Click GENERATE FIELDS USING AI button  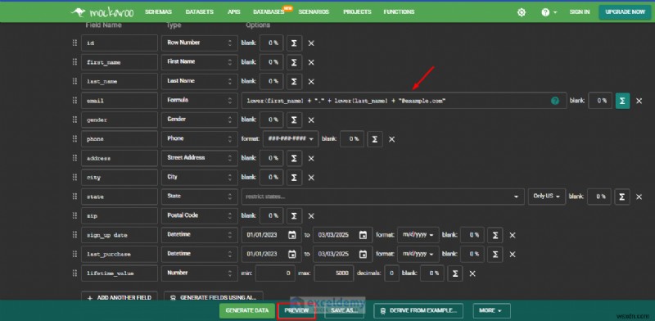pos(214,297)
